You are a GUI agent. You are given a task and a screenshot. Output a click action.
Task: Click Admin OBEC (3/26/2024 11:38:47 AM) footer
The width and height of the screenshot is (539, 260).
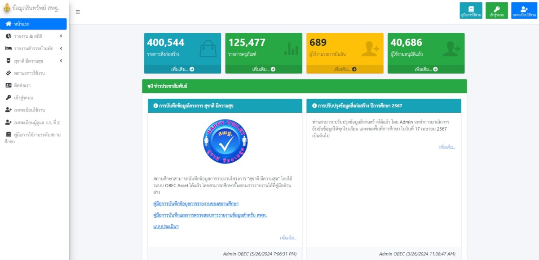(417, 254)
